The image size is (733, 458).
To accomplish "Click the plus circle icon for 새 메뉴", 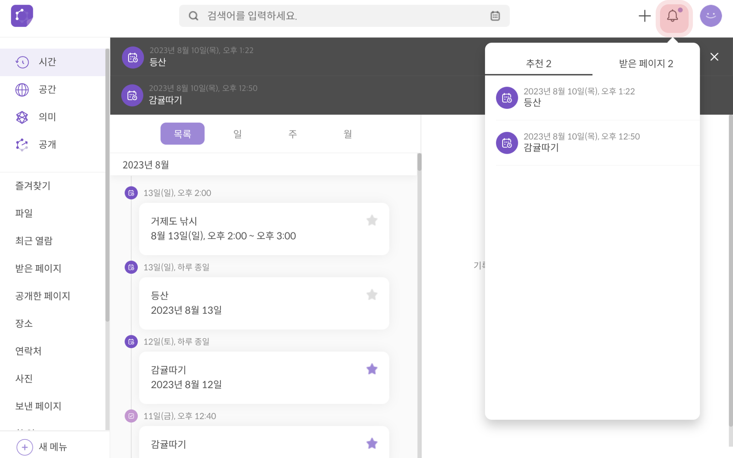I will 25,447.
